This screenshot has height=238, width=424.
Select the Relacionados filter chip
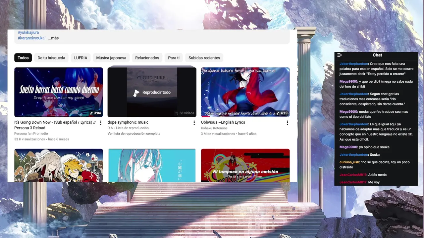[x=147, y=58]
